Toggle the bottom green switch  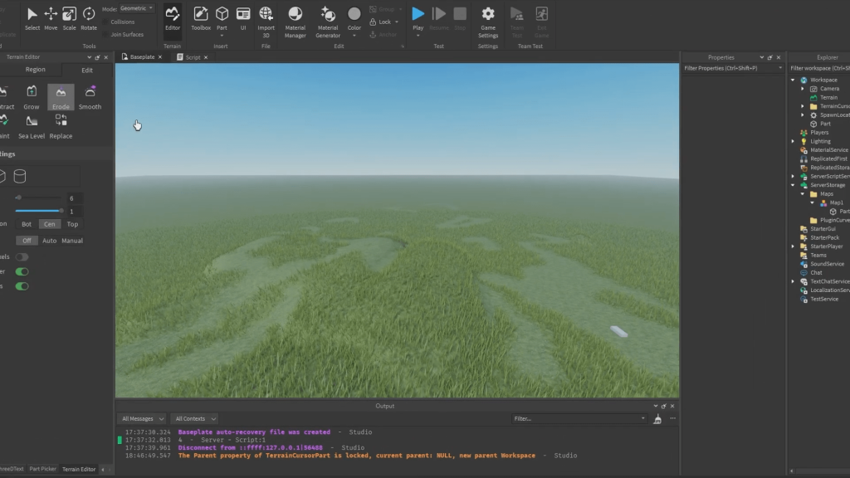point(22,286)
